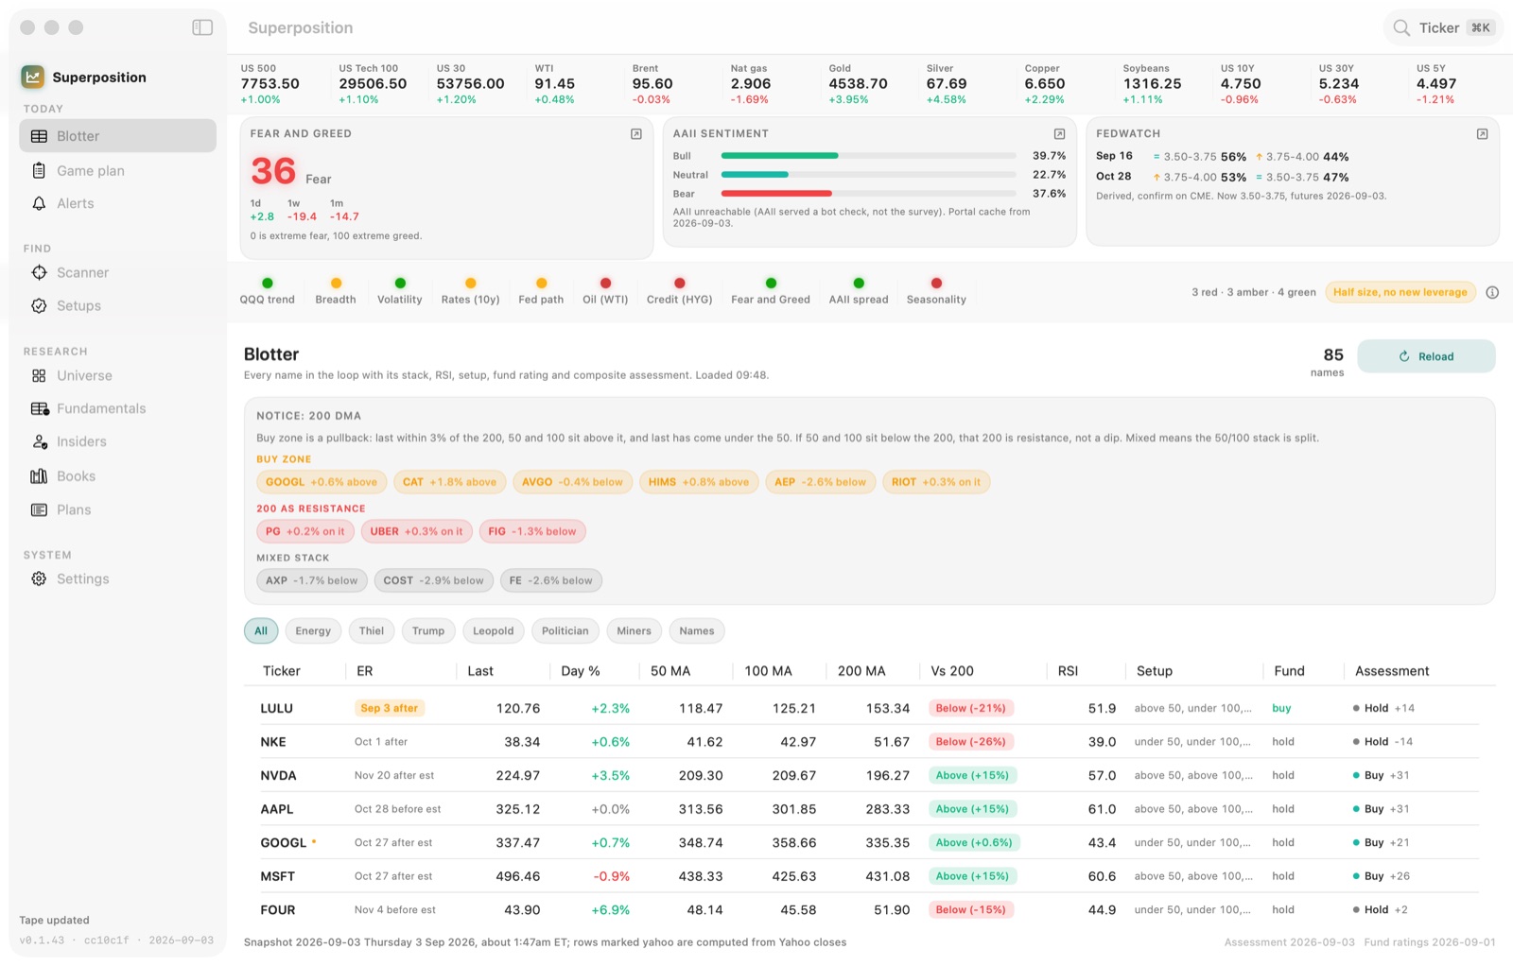Viewport: 1513px width, 966px height.
Task: Click the Half size, no new leverage badge
Action: (x=1400, y=292)
